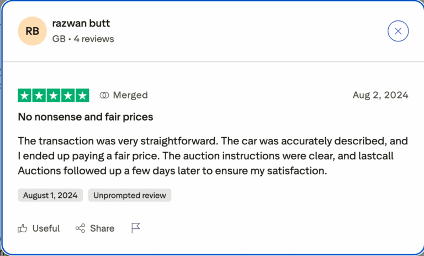Click the third green star
This screenshot has width=424, height=256.
(x=54, y=95)
